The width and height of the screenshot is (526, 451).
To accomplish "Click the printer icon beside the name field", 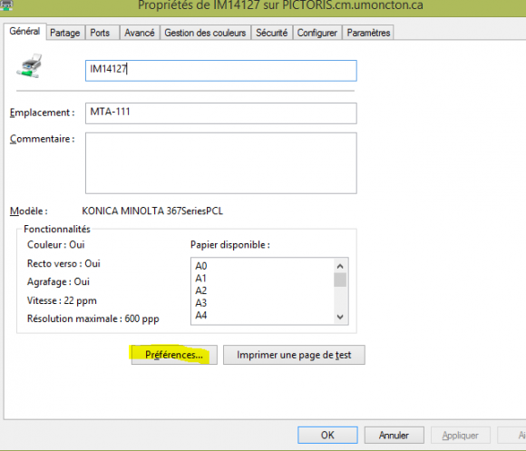I will click(x=30, y=66).
